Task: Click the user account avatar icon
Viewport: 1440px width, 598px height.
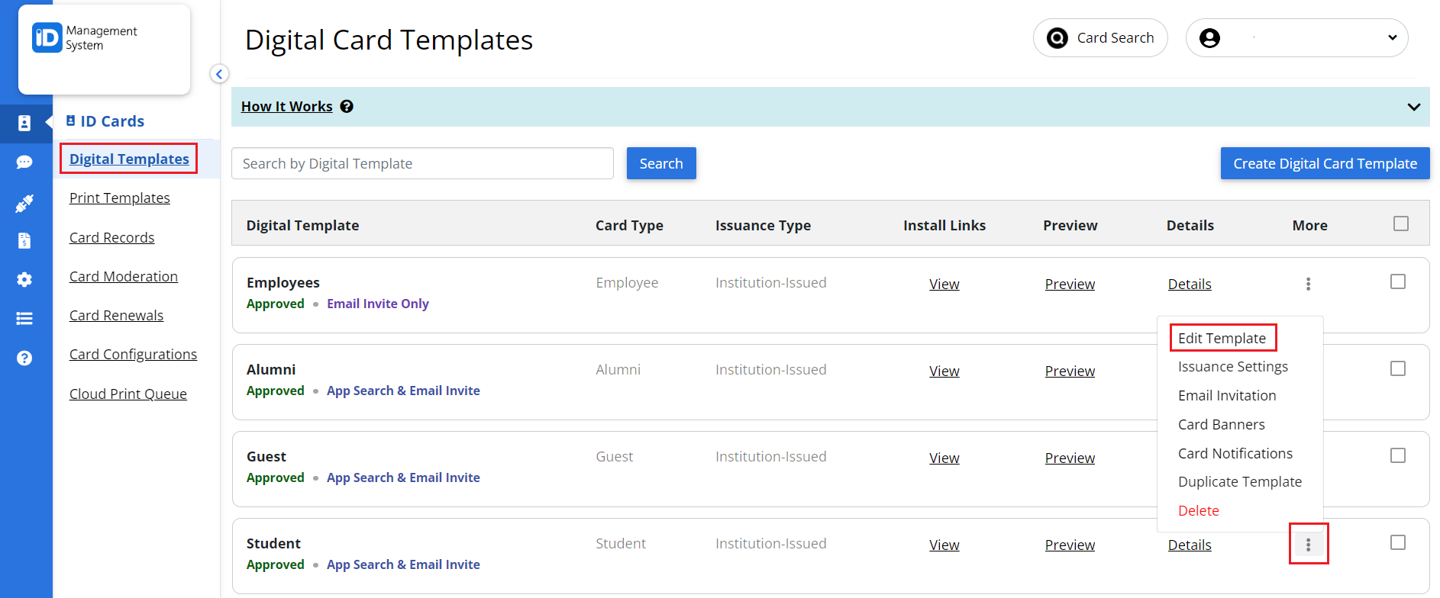Action: pyautogui.click(x=1209, y=38)
